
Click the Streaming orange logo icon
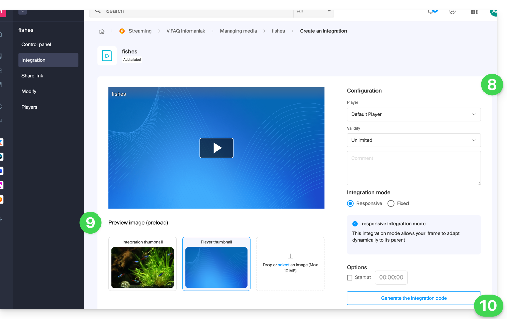coord(122,31)
